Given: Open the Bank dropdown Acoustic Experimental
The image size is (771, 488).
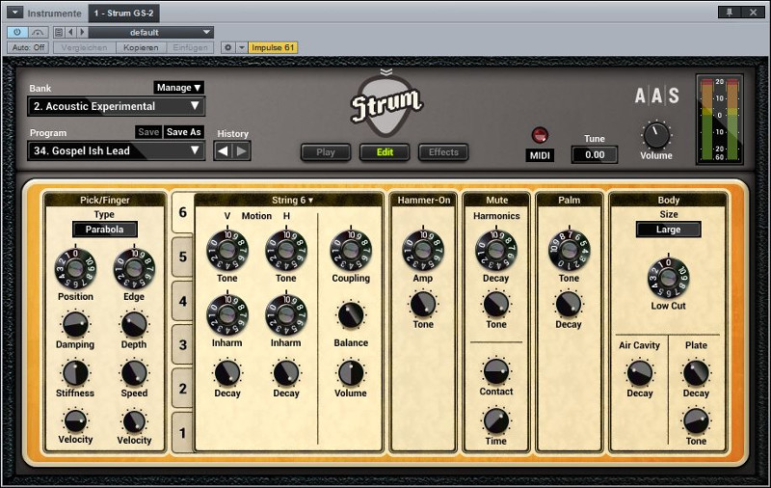Looking at the screenshot, I should 116,106.
